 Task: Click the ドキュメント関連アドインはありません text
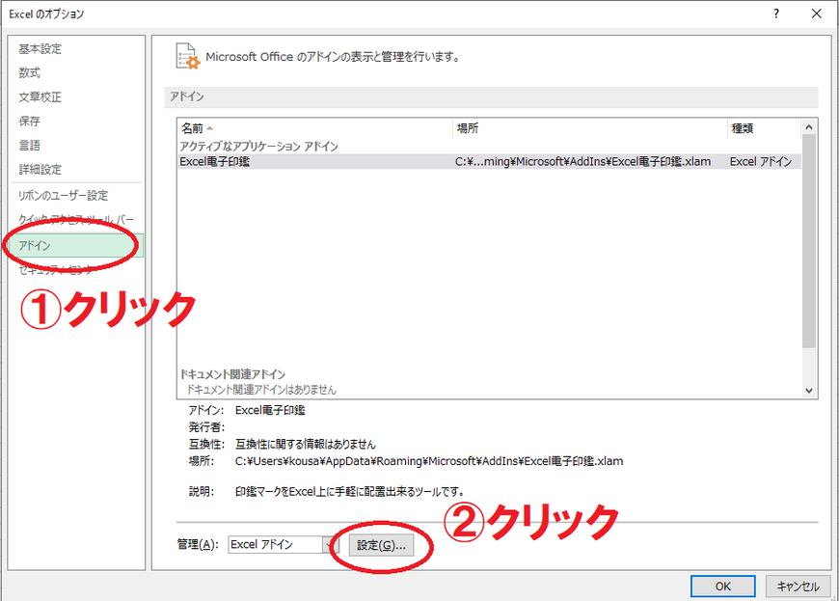point(261,390)
